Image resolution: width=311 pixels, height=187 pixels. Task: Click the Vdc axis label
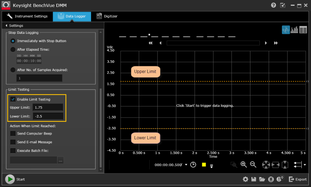pos(110,47)
